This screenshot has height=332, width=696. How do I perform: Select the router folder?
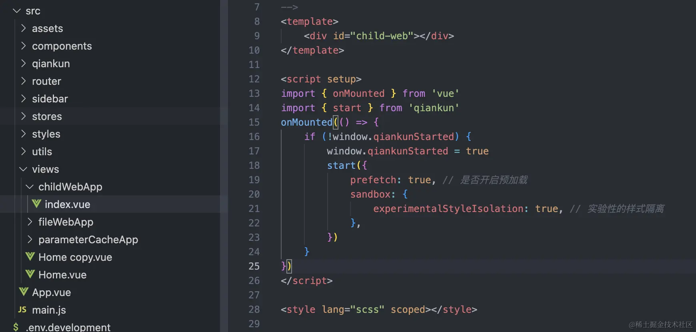click(46, 81)
